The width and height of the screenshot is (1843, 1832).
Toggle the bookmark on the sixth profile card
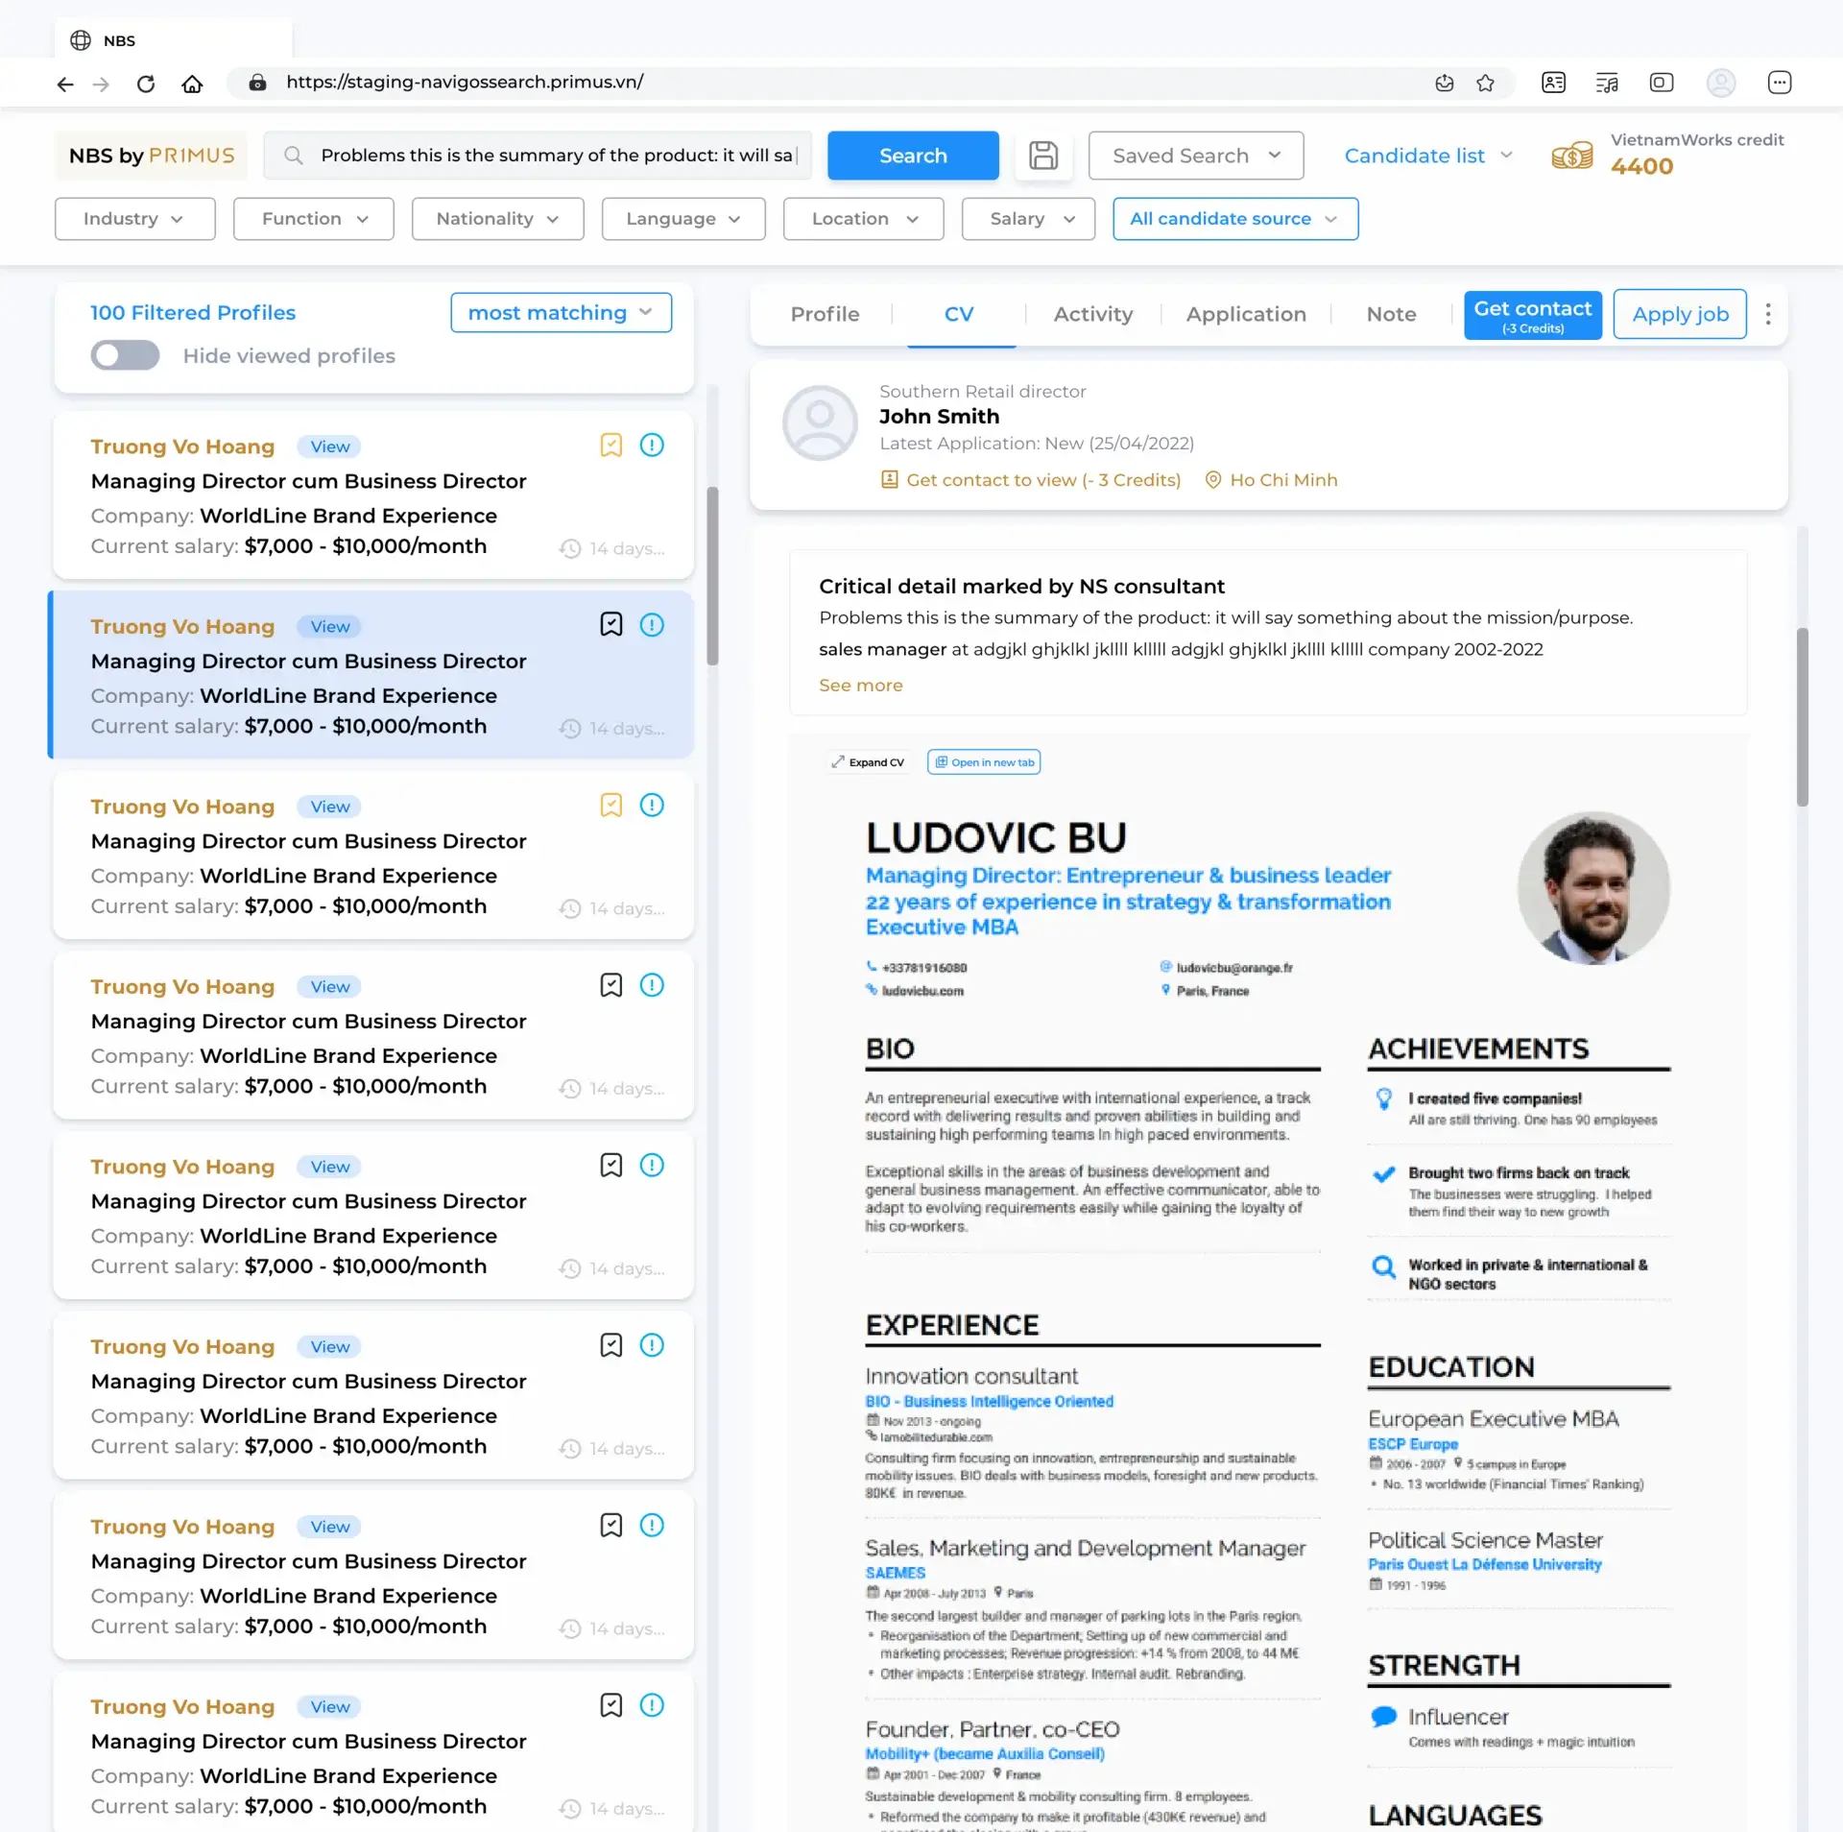click(611, 1345)
